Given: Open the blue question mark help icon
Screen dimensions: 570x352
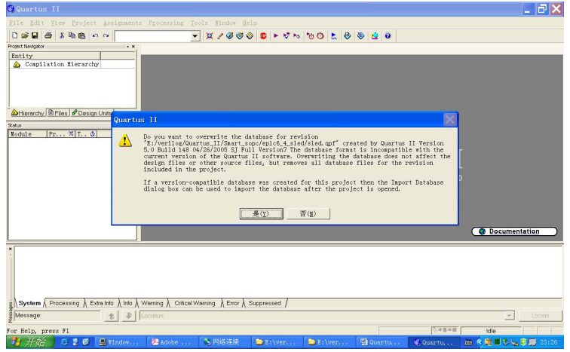Looking at the screenshot, I should 388,35.
